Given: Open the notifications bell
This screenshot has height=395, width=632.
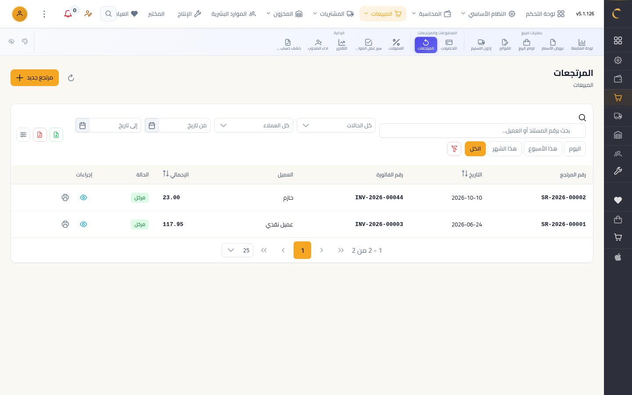Looking at the screenshot, I should coord(68,14).
